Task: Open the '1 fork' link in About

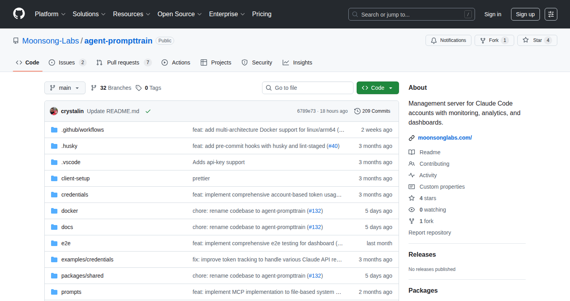Action: pos(426,221)
